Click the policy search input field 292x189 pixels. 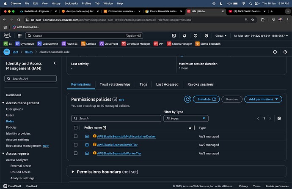click(x=116, y=119)
